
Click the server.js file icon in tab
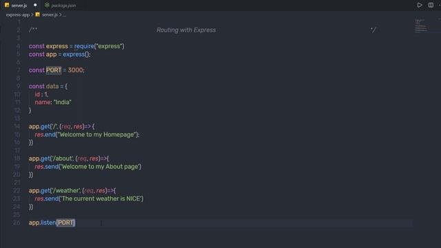tap(7, 5)
